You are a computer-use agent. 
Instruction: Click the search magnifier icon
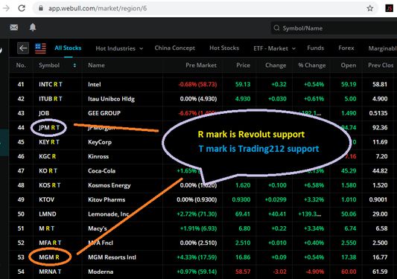277,28
